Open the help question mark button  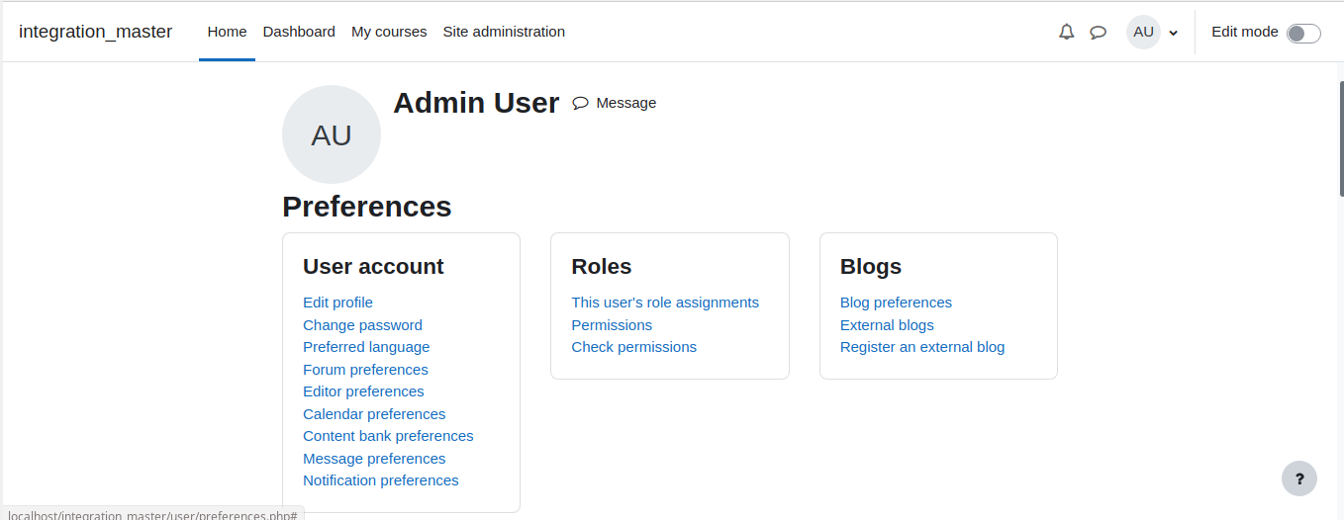pyautogui.click(x=1299, y=478)
